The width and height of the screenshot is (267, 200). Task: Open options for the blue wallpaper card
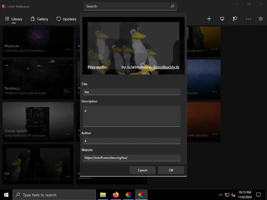[215, 92]
